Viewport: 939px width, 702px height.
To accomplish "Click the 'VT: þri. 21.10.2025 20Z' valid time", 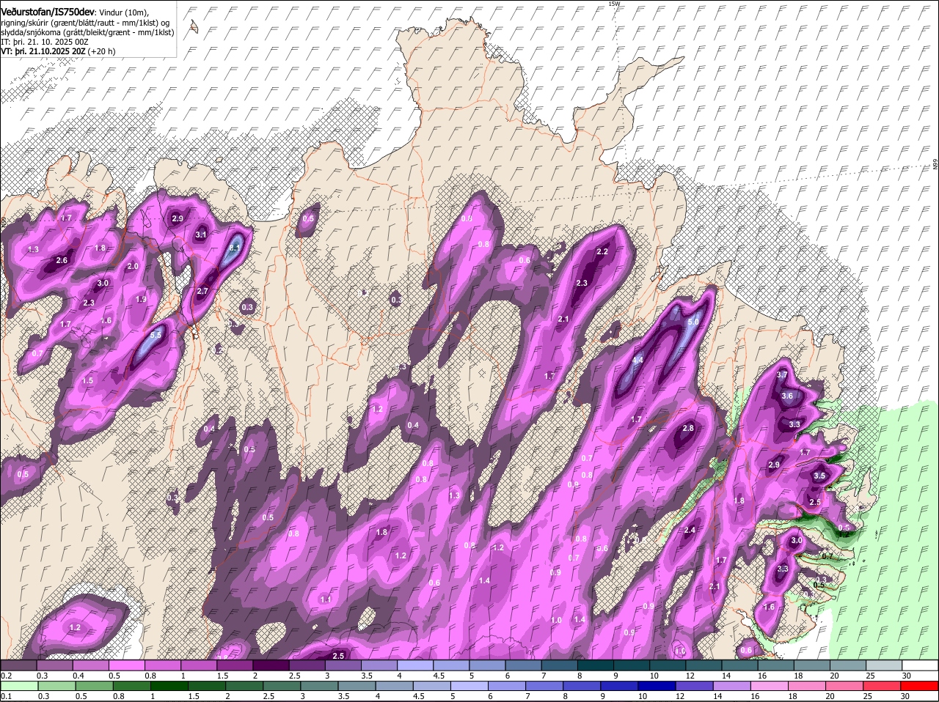I will (x=43, y=51).
